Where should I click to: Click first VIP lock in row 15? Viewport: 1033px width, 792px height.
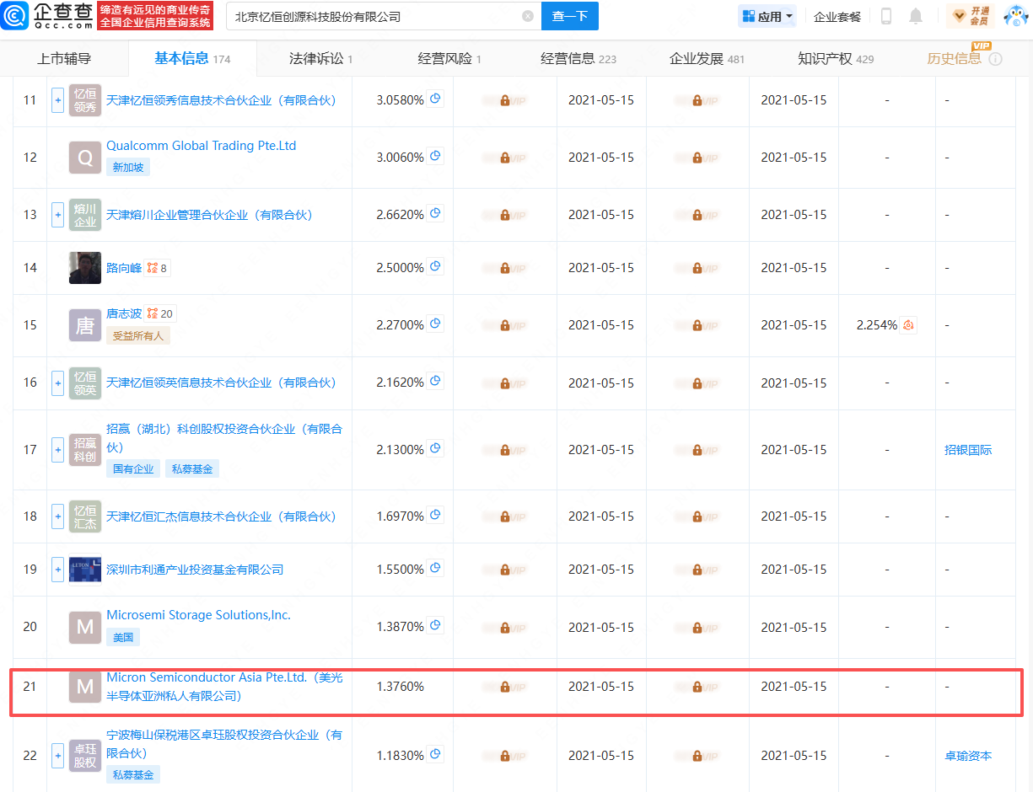click(504, 325)
